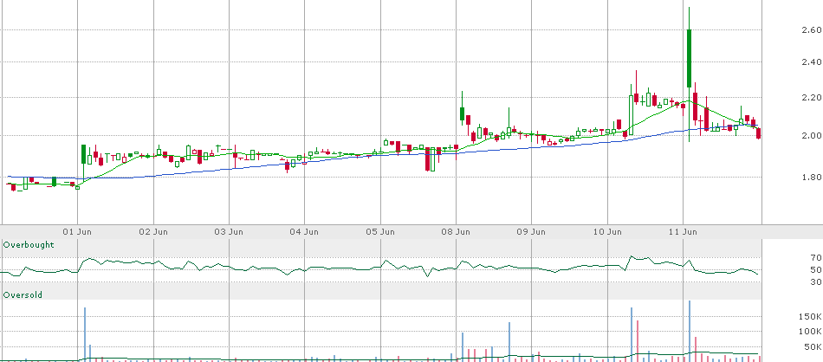823x362 pixels.
Task: Click the 01 Jun date label
Action: tap(78, 231)
